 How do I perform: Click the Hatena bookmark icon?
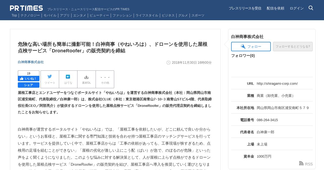coord(68,77)
